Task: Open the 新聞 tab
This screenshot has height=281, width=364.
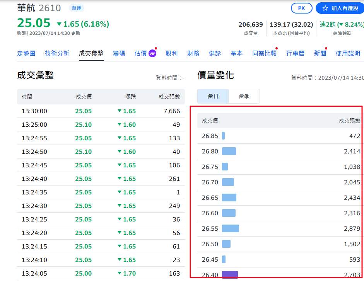Action: pos(320,54)
